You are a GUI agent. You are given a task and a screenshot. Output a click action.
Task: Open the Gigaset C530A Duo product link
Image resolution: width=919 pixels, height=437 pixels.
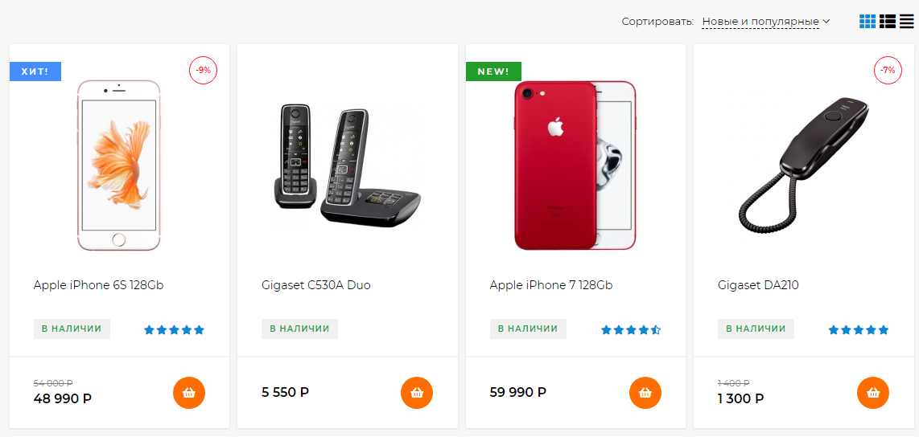pos(316,285)
